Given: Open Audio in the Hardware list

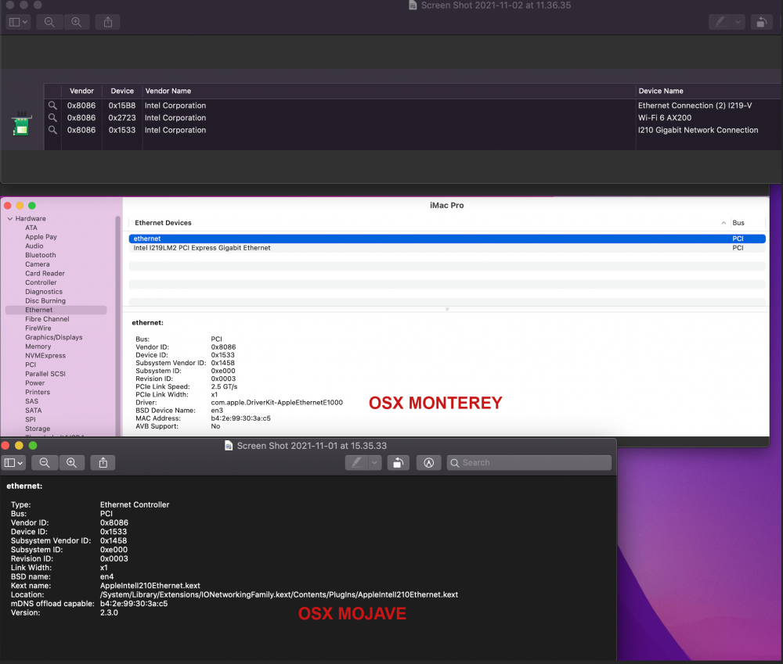Looking at the screenshot, I should click(x=34, y=246).
